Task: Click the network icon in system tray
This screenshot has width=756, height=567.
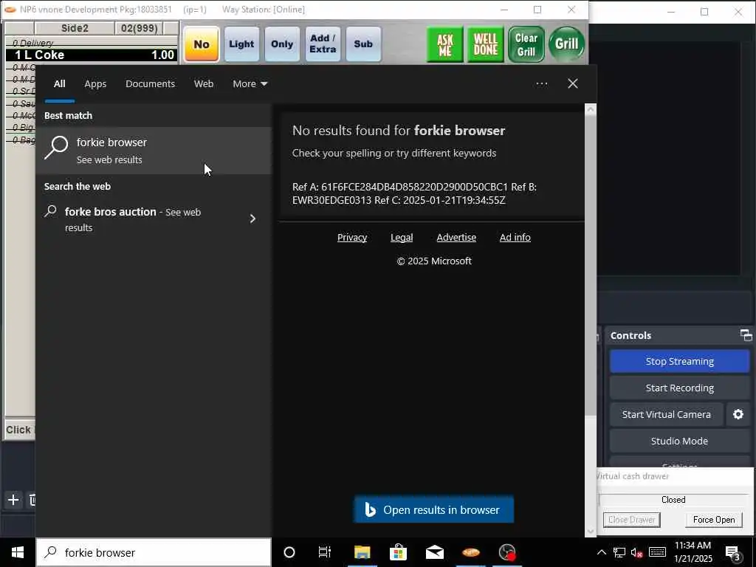Action: tap(619, 552)
